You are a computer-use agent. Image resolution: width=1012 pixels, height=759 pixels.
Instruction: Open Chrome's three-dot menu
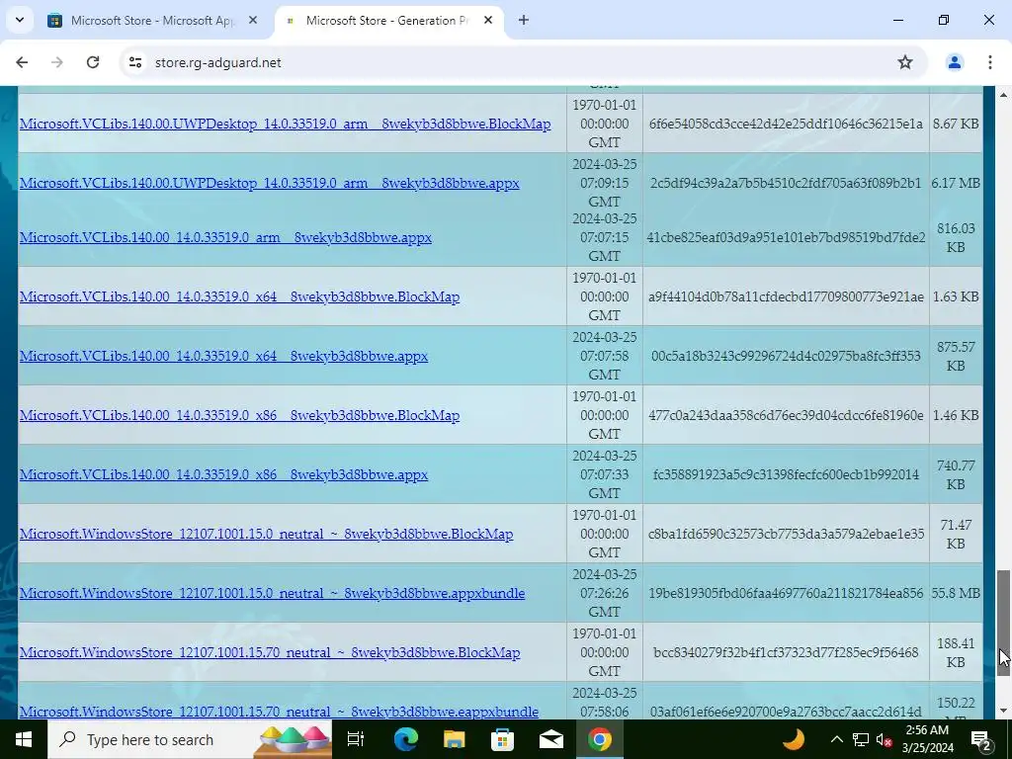tap(989, 62)
